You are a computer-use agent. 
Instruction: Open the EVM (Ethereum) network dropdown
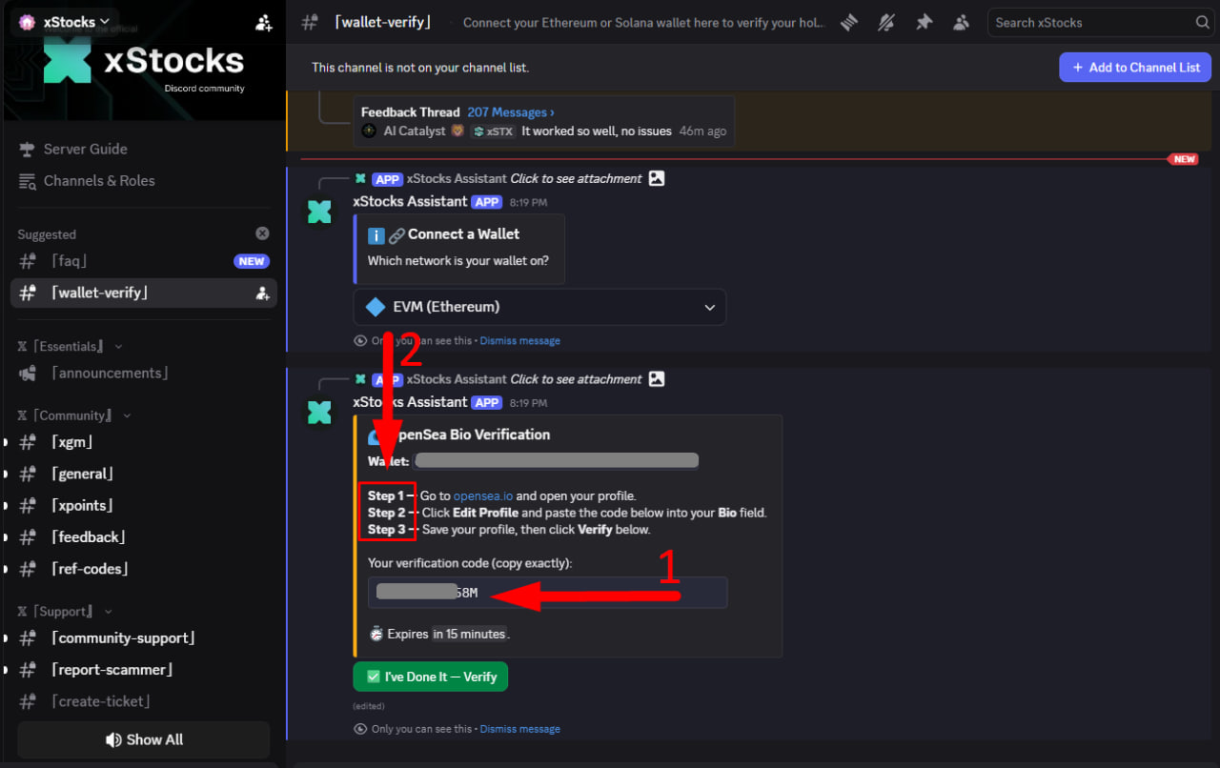pyautogui.click(x=539, y=307)
